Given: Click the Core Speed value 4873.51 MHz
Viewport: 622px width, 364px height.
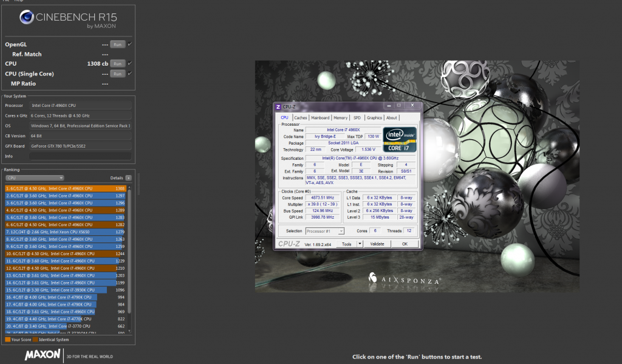Looking at the screenshot, I should pyautogui.click(x=323, y=197).
